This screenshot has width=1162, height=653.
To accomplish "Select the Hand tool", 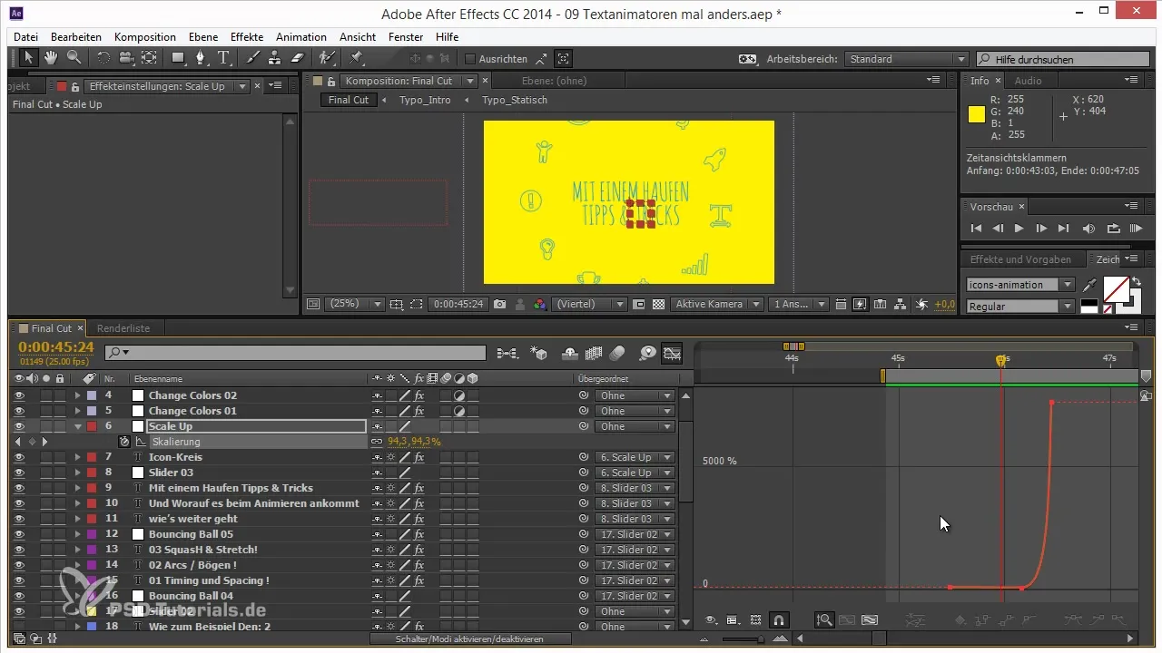I will (51, 58).
